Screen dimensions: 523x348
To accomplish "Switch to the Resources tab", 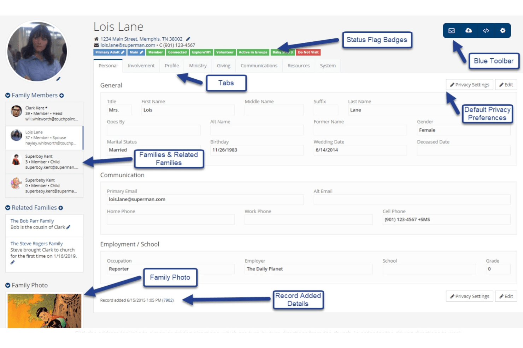I will click(x=299, y=66).
